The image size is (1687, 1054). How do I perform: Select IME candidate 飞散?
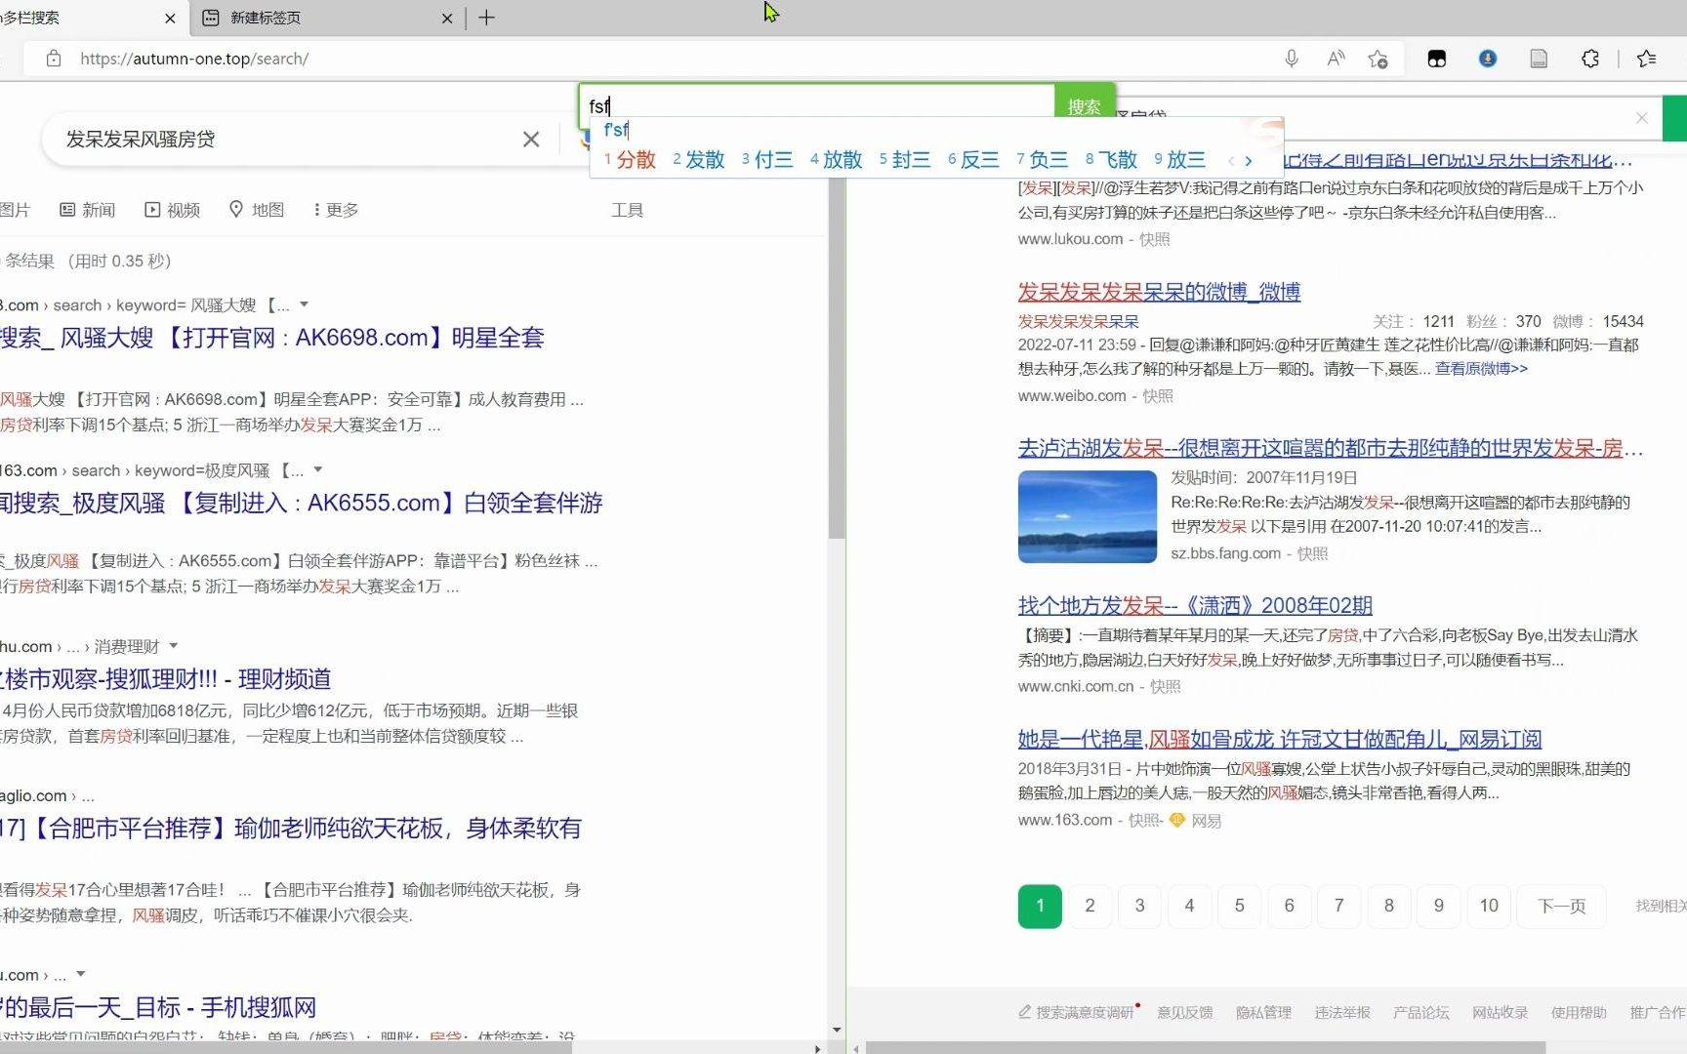tap(1111, 160)
